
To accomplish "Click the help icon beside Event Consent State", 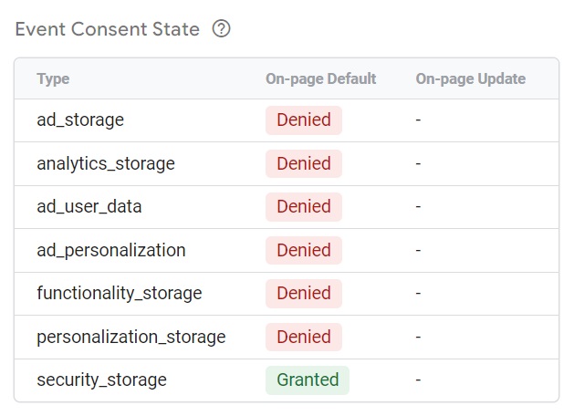I will point(221,29).
